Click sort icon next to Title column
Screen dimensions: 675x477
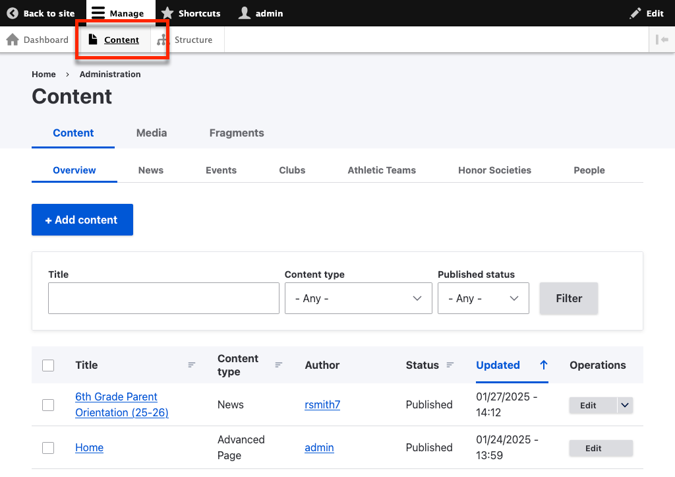(192, 365)
